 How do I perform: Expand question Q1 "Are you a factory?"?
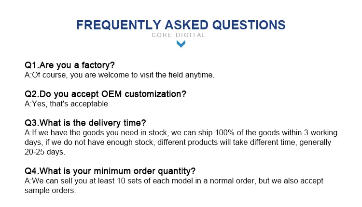(70, 65)
